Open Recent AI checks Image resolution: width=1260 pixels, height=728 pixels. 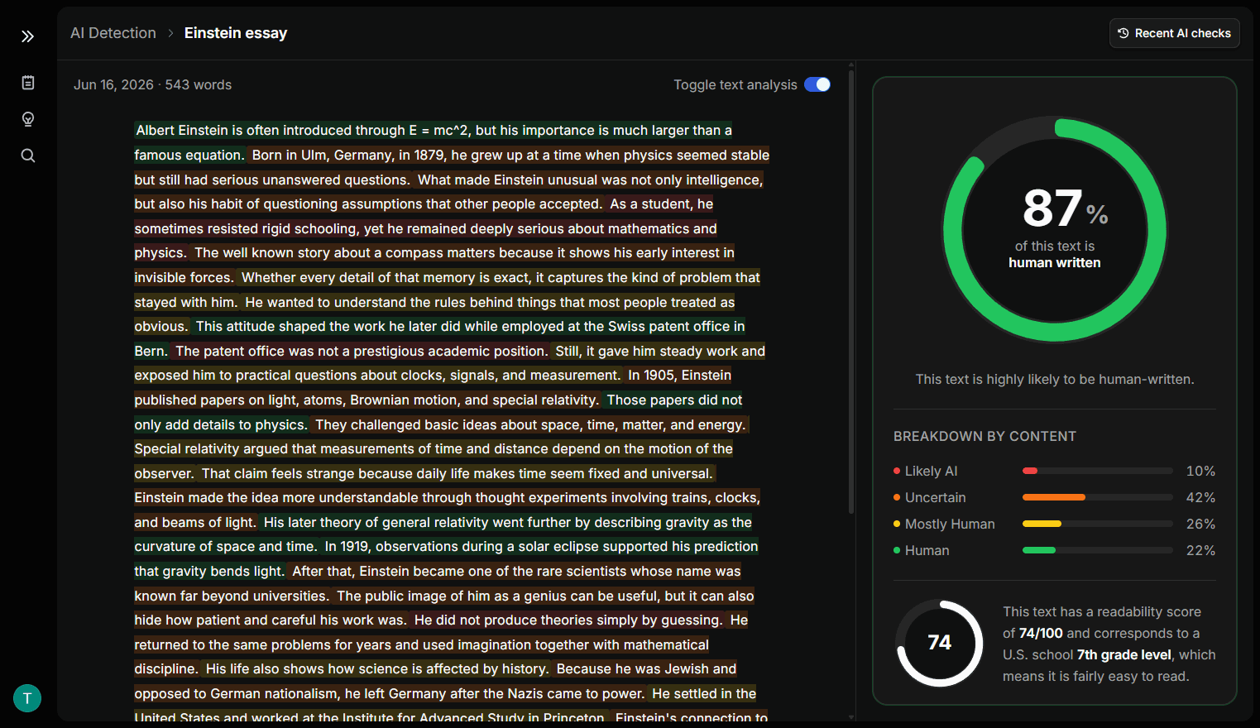(x=1174, y=33)
